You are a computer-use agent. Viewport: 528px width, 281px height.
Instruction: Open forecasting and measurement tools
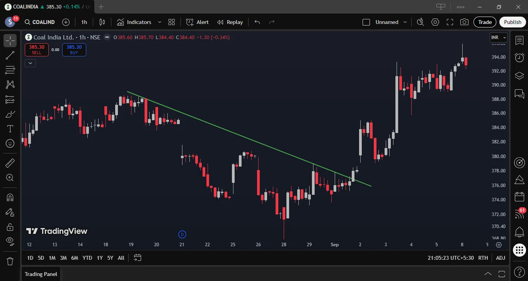click(x=10, y=99)
